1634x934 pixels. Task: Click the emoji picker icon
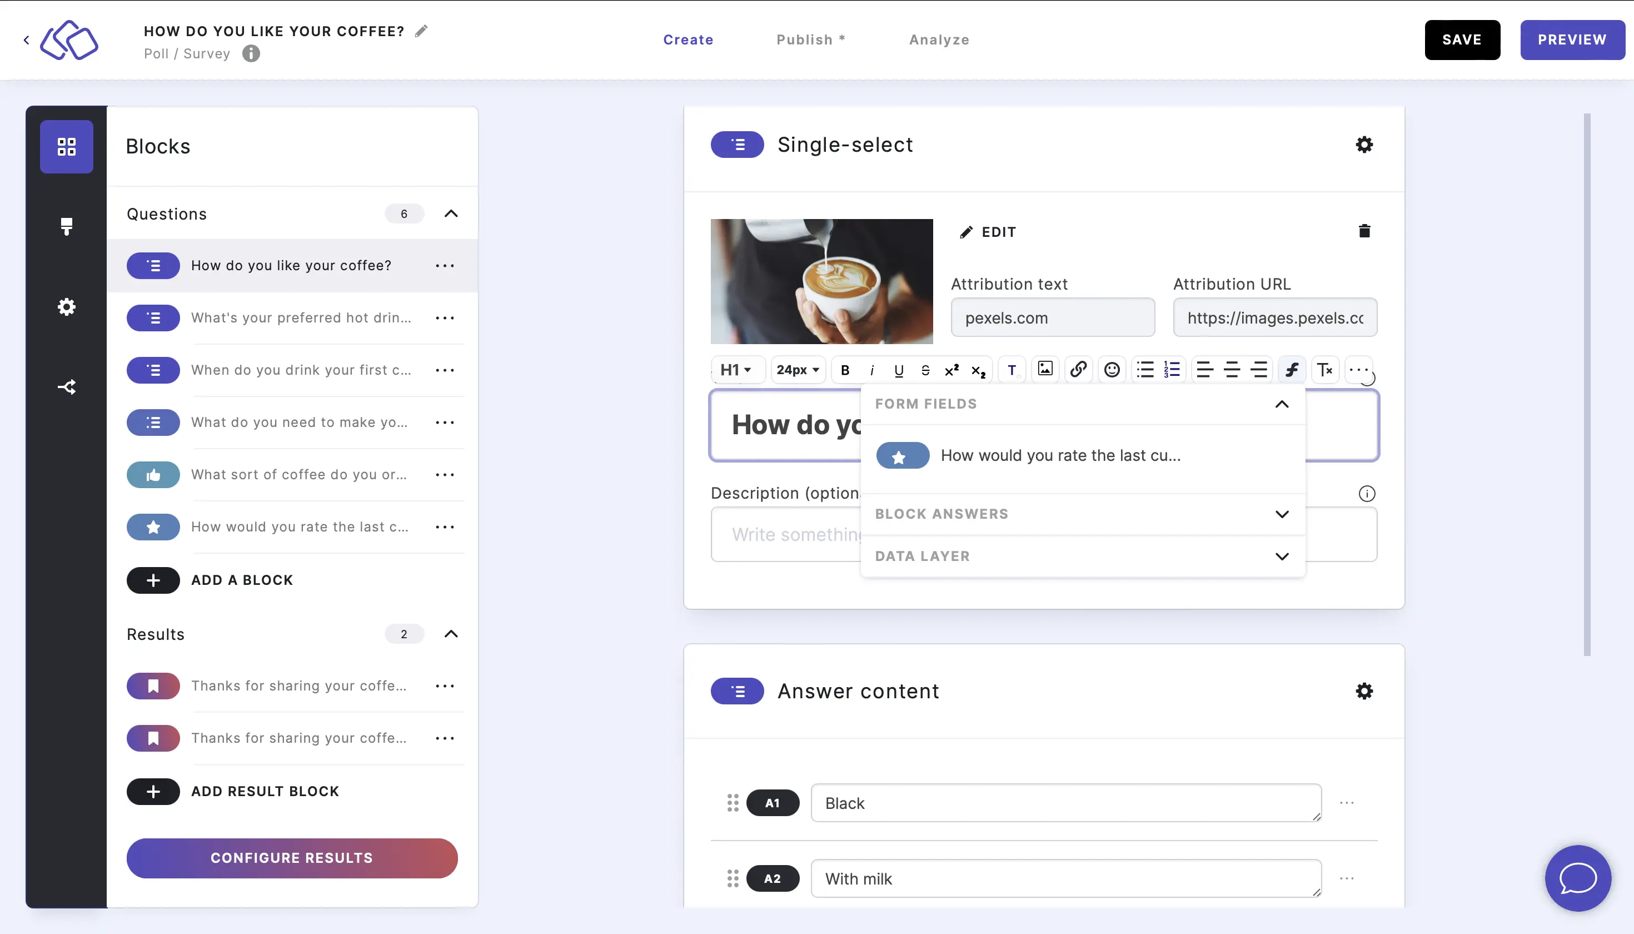1110,369
